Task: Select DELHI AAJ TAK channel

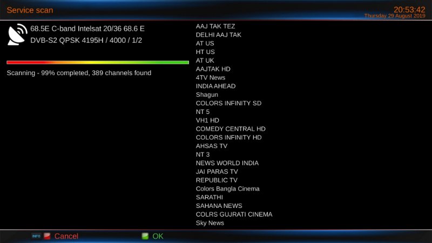Action: coord(219,35)
